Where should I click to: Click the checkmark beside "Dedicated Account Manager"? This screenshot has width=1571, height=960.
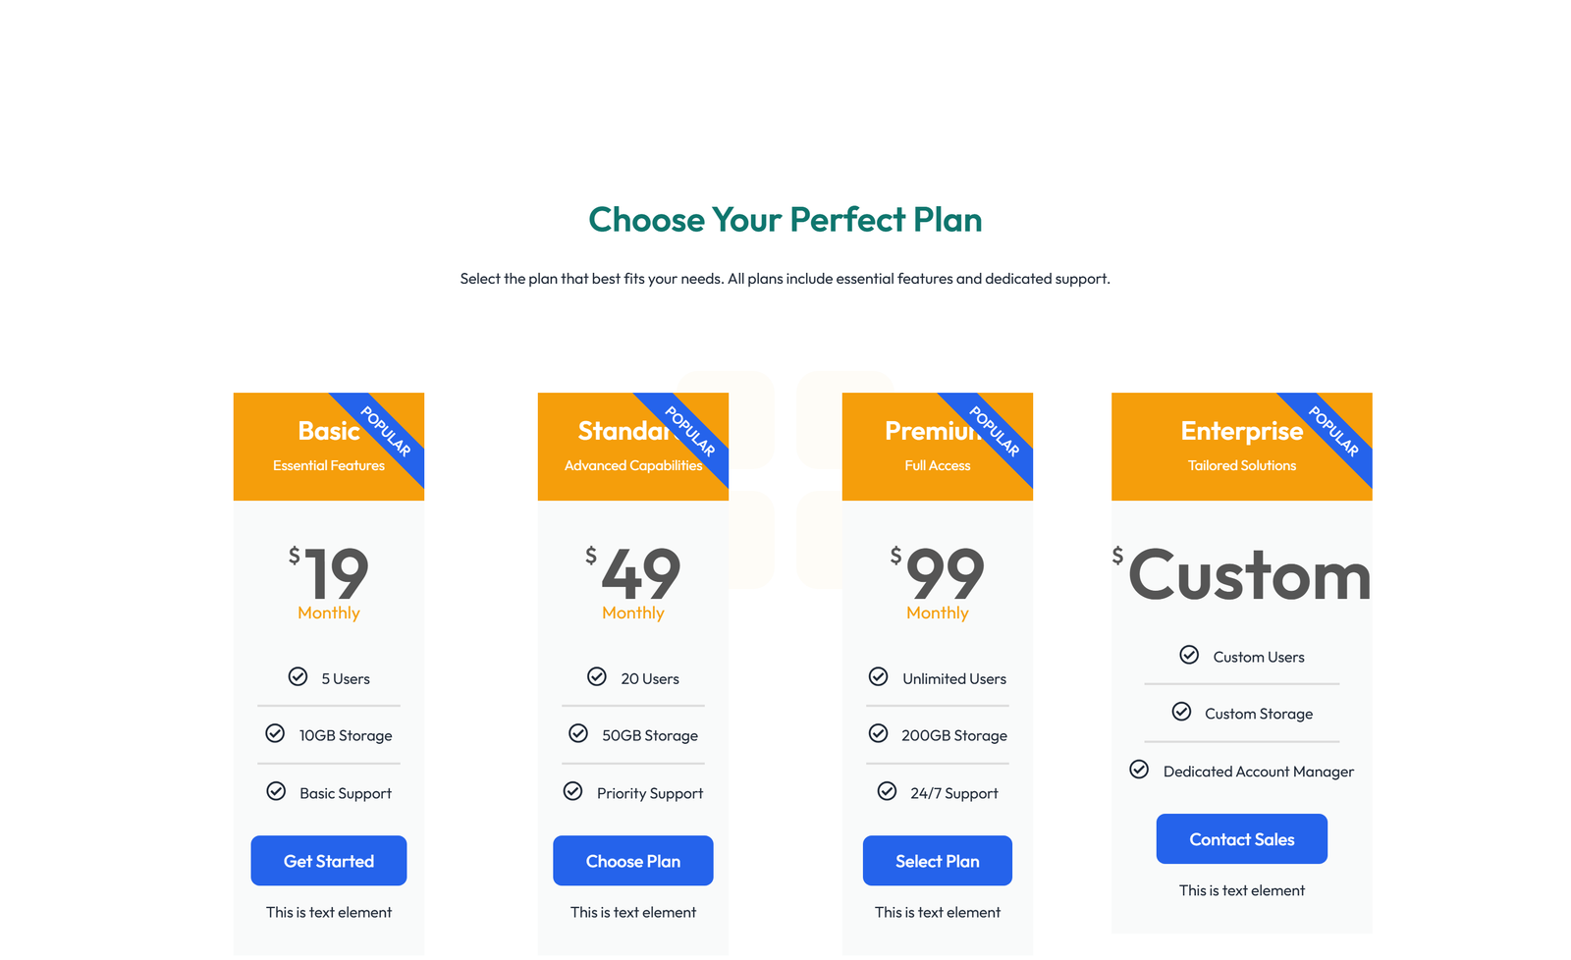pos(1139,770)
